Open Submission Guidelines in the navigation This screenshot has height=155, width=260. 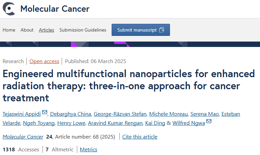click(x=83, y=30)
